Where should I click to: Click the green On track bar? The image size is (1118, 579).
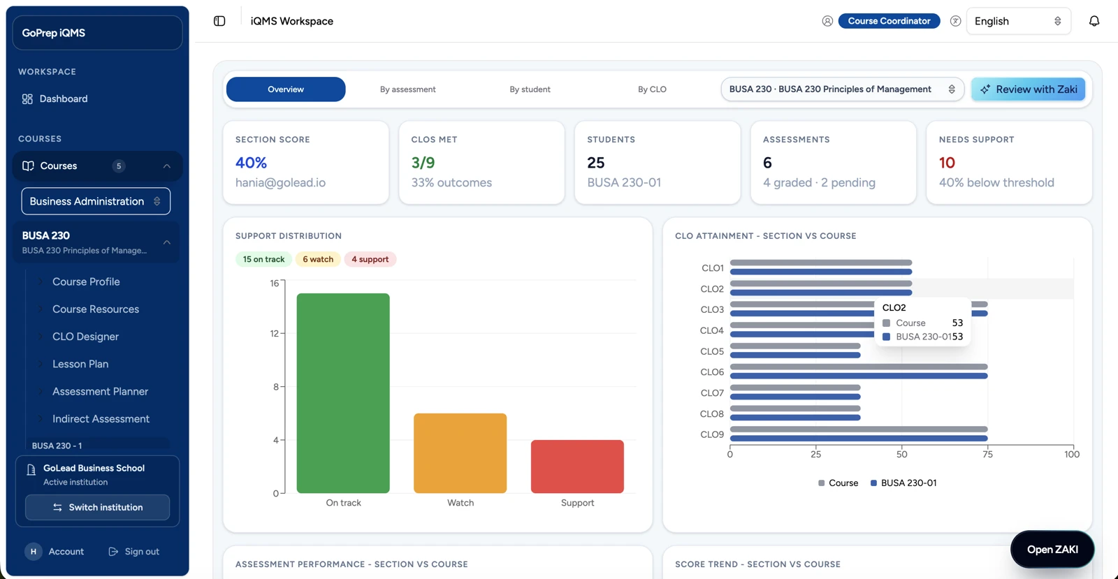[x=343, y=393]
